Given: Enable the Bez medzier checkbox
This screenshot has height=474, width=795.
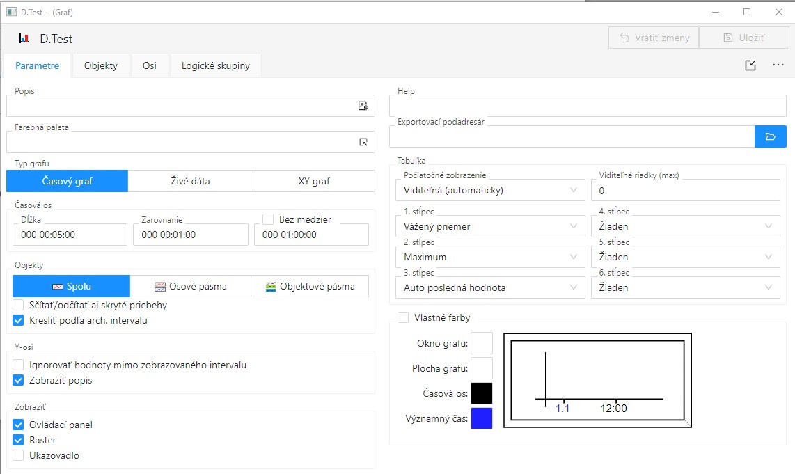Looking at the screenshot, I should [x=268, y=219].
